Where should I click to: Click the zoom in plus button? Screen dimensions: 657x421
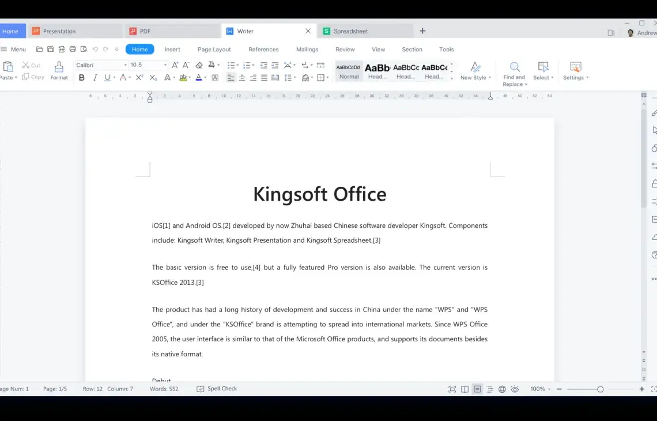pyautogui.click(x=641, y=389)
